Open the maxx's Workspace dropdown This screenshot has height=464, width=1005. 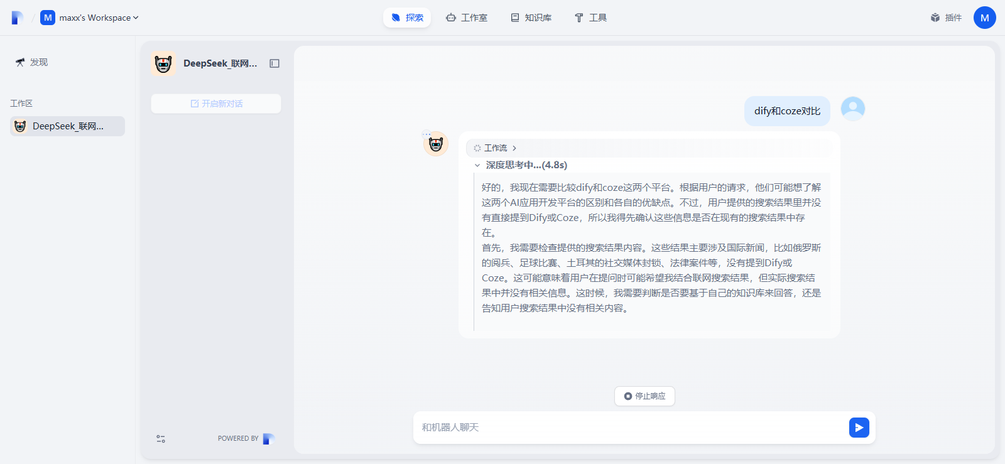[x=99, y=18]
